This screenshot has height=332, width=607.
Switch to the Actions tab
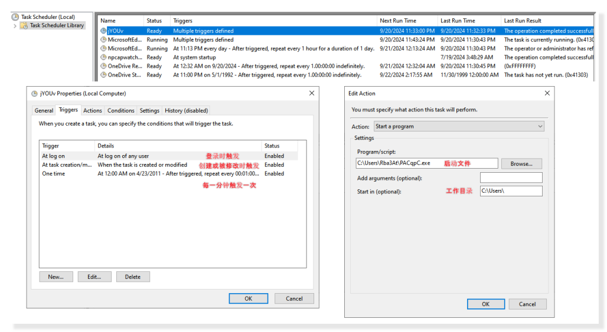tap(92, 110)
